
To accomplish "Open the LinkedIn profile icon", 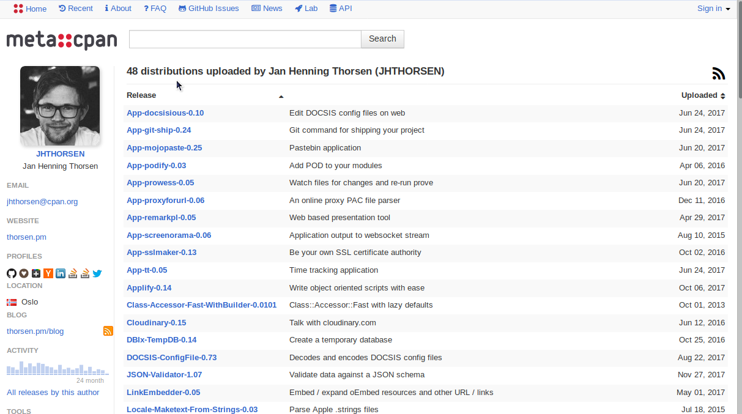I will tap(61, 273).
